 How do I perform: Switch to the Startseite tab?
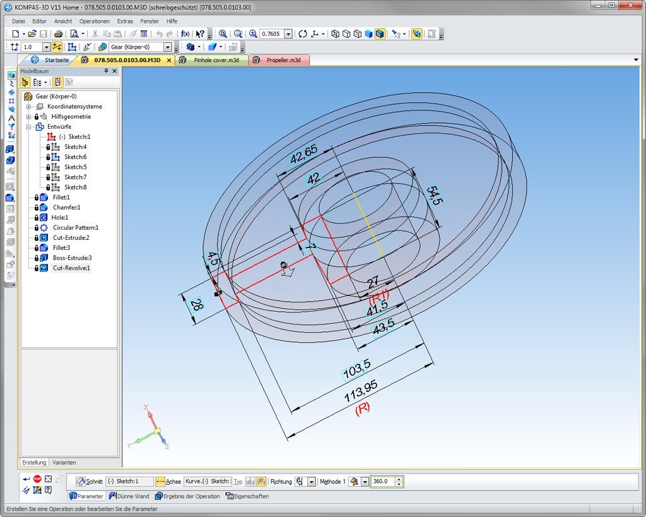click(x=50, y=60)
